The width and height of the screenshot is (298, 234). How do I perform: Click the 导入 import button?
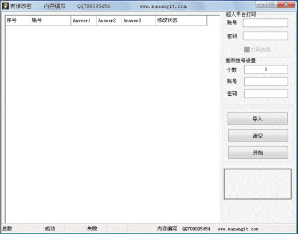point(257,119)
